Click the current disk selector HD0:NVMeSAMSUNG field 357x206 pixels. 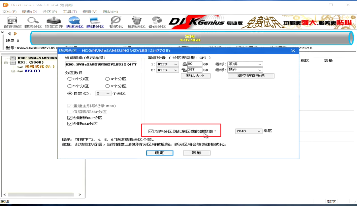[x=101, y=64]
